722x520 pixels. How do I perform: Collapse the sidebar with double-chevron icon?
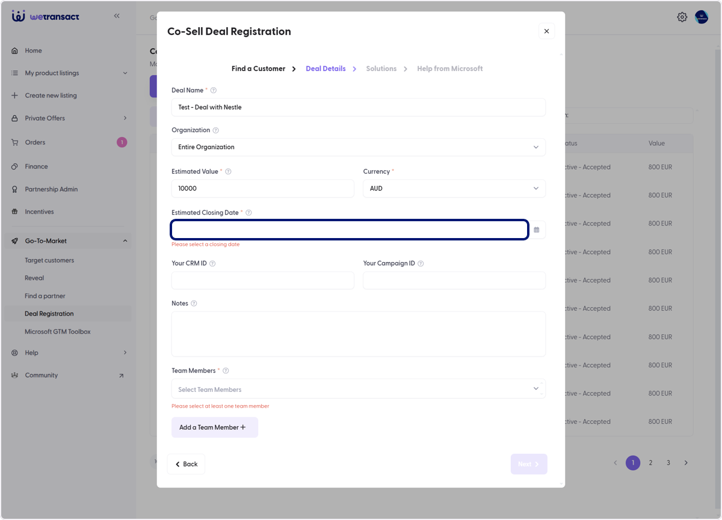[x=117, y=16]
